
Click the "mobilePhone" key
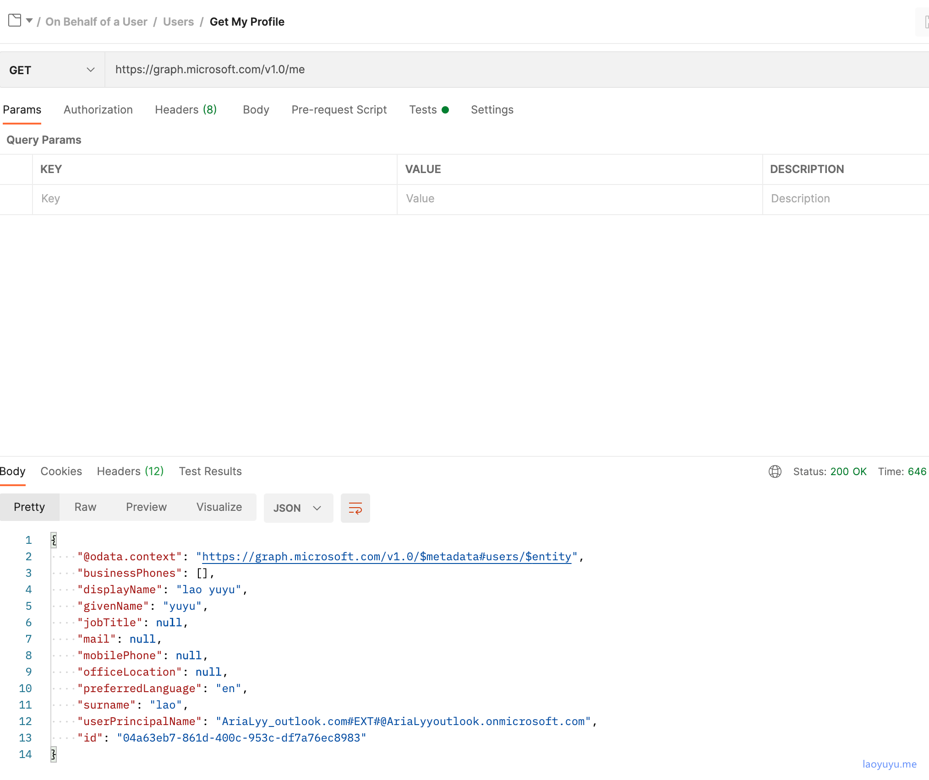(x=120, y=655)
